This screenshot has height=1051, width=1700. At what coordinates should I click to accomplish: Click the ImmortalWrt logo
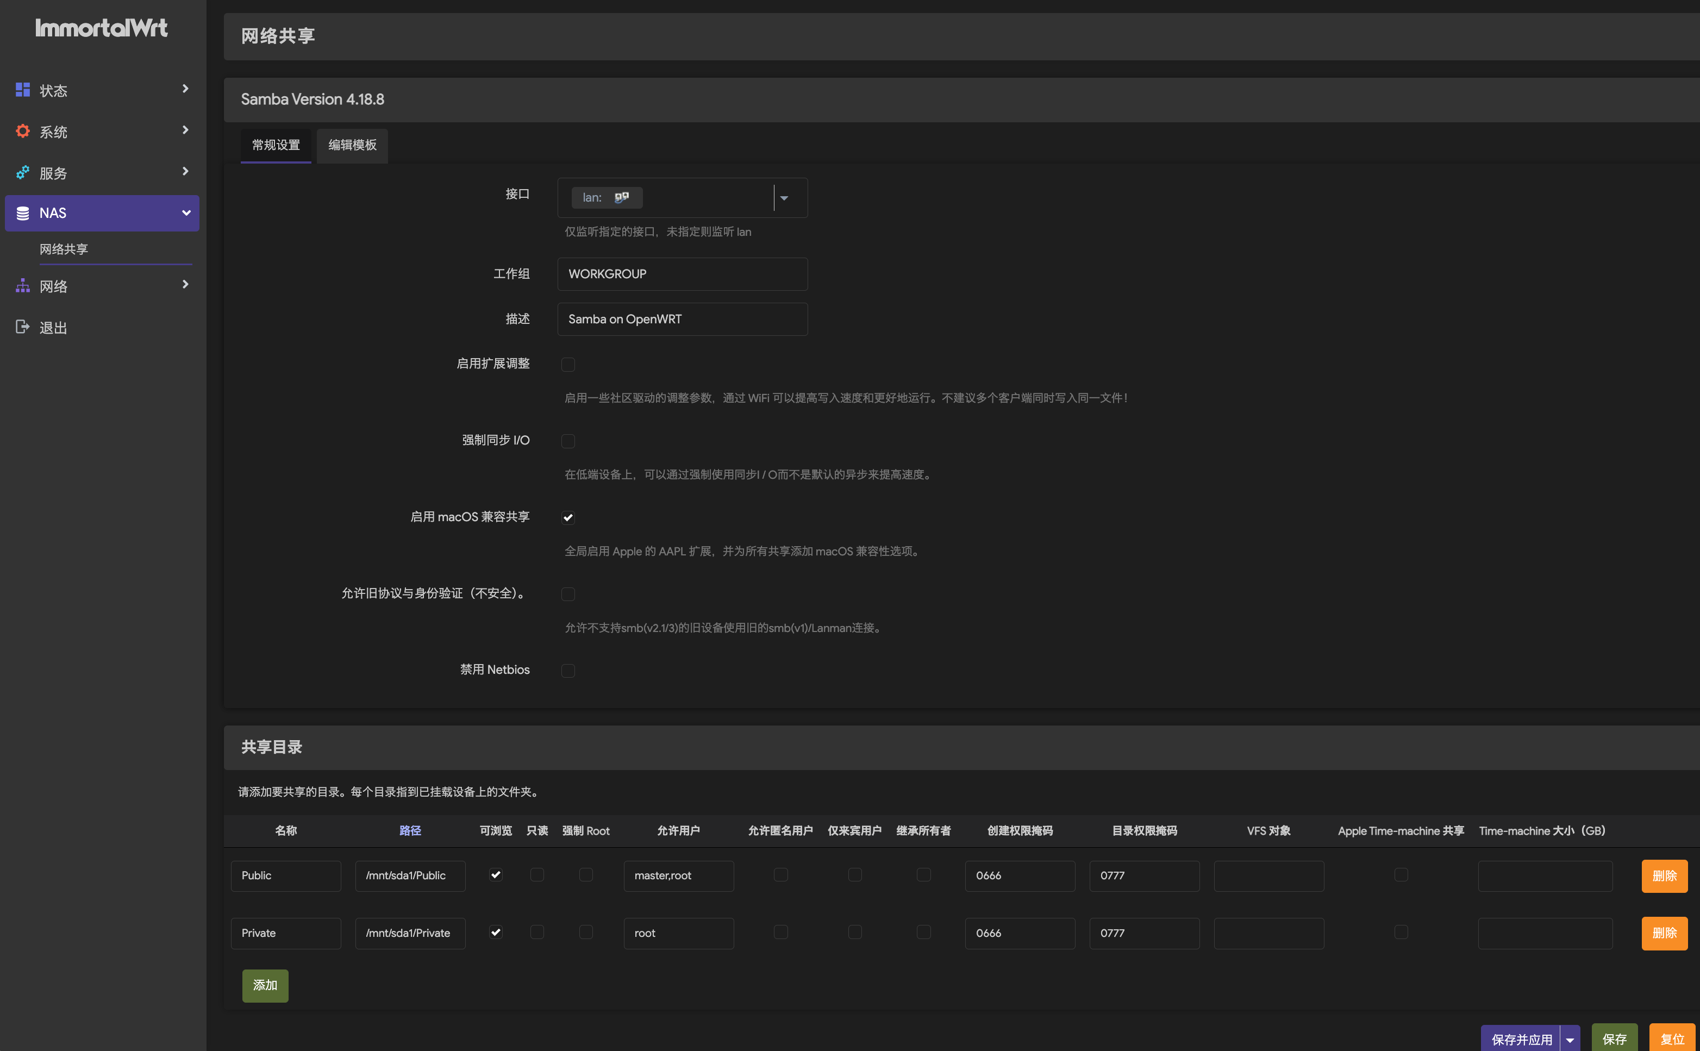point(102,28)
